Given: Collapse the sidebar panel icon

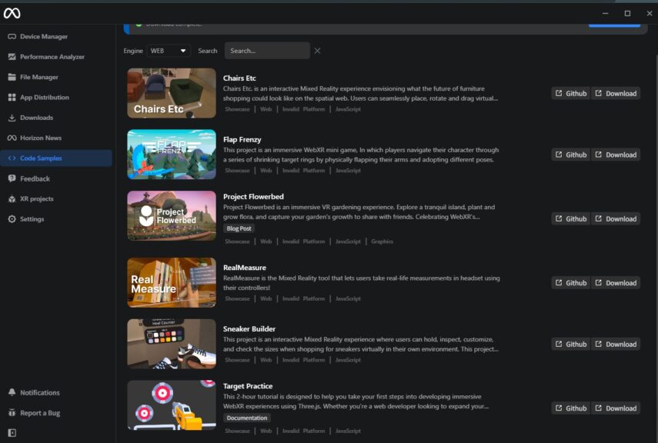Looking at the screenshot, I should click(x=12, y=432).
